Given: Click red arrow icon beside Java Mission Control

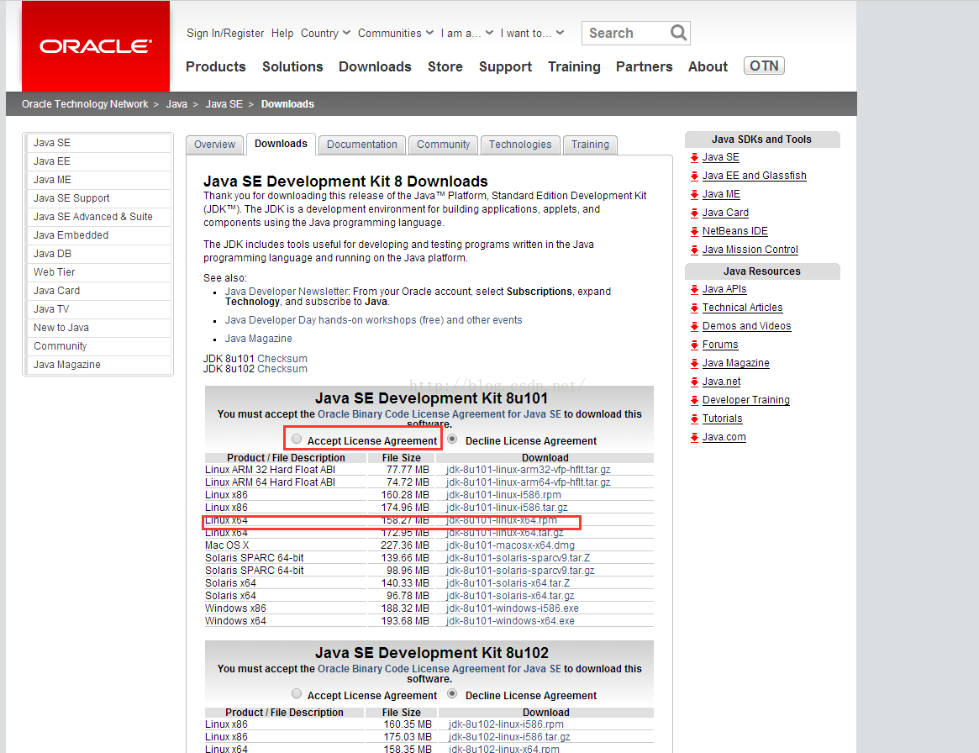Looking at the screenshot, I should pyautogui.click(x=694, y=250).
